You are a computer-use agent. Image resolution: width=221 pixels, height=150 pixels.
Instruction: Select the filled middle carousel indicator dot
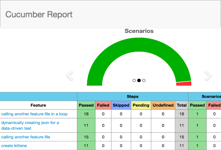click(x=139, y=80)
